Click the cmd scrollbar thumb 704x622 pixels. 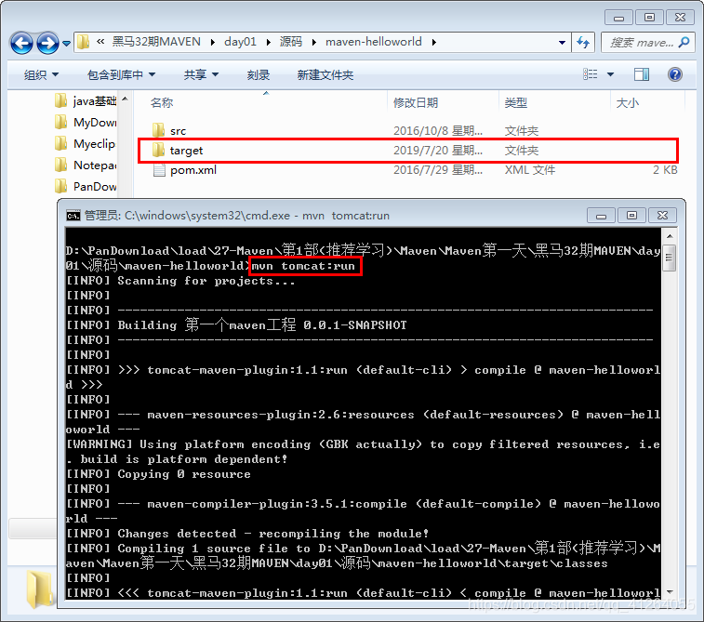(669, 258)
